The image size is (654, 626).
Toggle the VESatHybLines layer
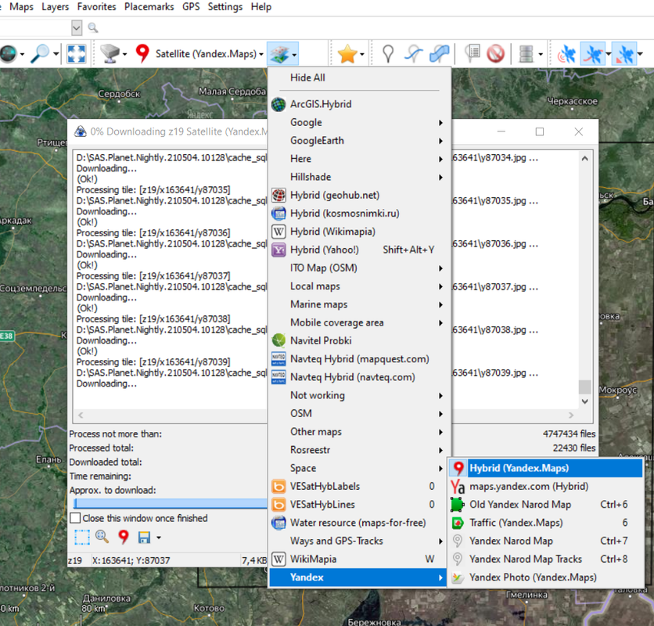359,504
